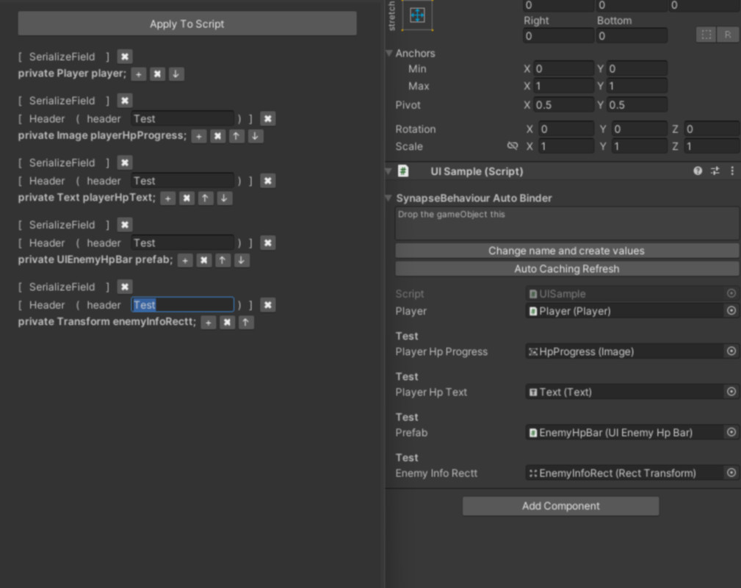
Task: Click the highlighted Test header text field
Action: 181,304
